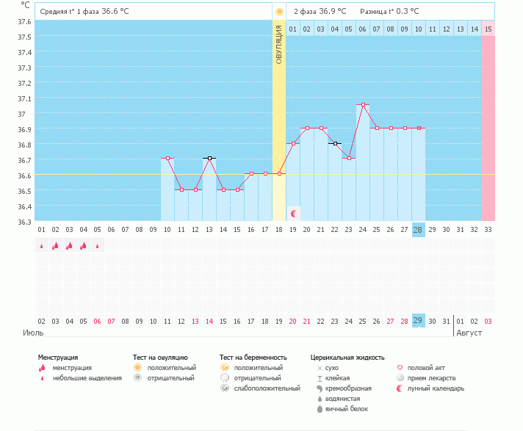This screenshot has height=431, width=523.
Task: Select the highlighted cycle day 28
Action: 418,230
